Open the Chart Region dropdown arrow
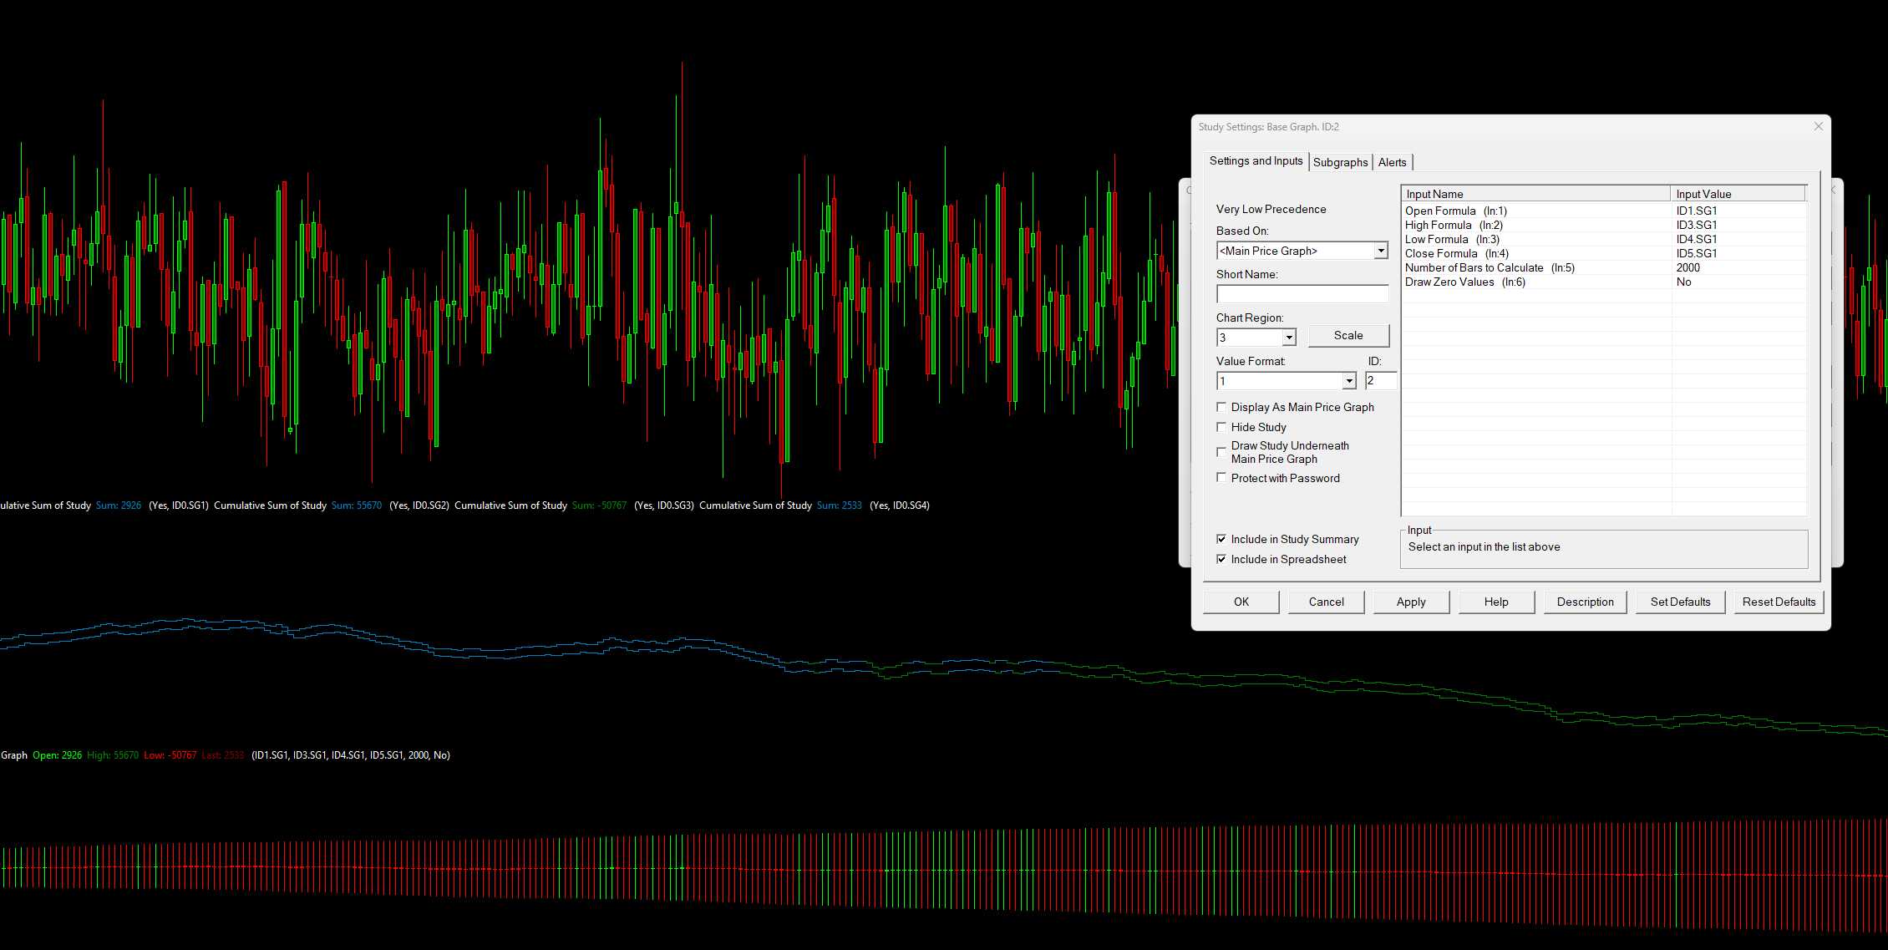 [1289, 338]
